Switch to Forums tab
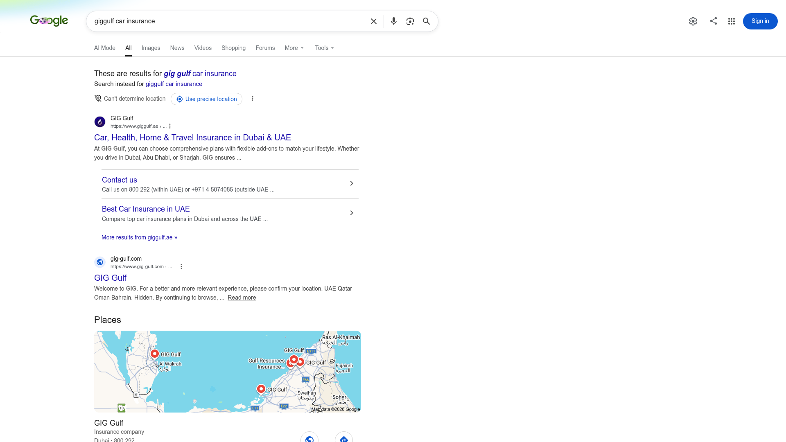 (x=265, y=48)
